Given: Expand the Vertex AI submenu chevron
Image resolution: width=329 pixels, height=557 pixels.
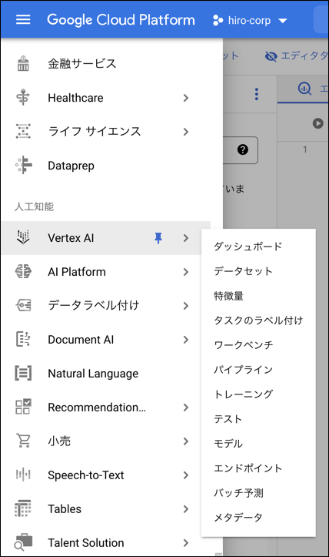Looking at the screenshot, I should click(186, 238).
